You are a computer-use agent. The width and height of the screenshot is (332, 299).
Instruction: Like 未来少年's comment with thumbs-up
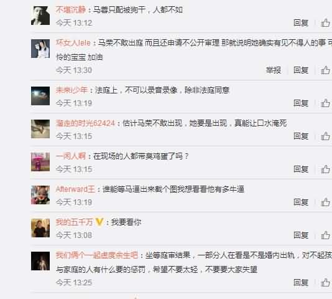point(325,103)
